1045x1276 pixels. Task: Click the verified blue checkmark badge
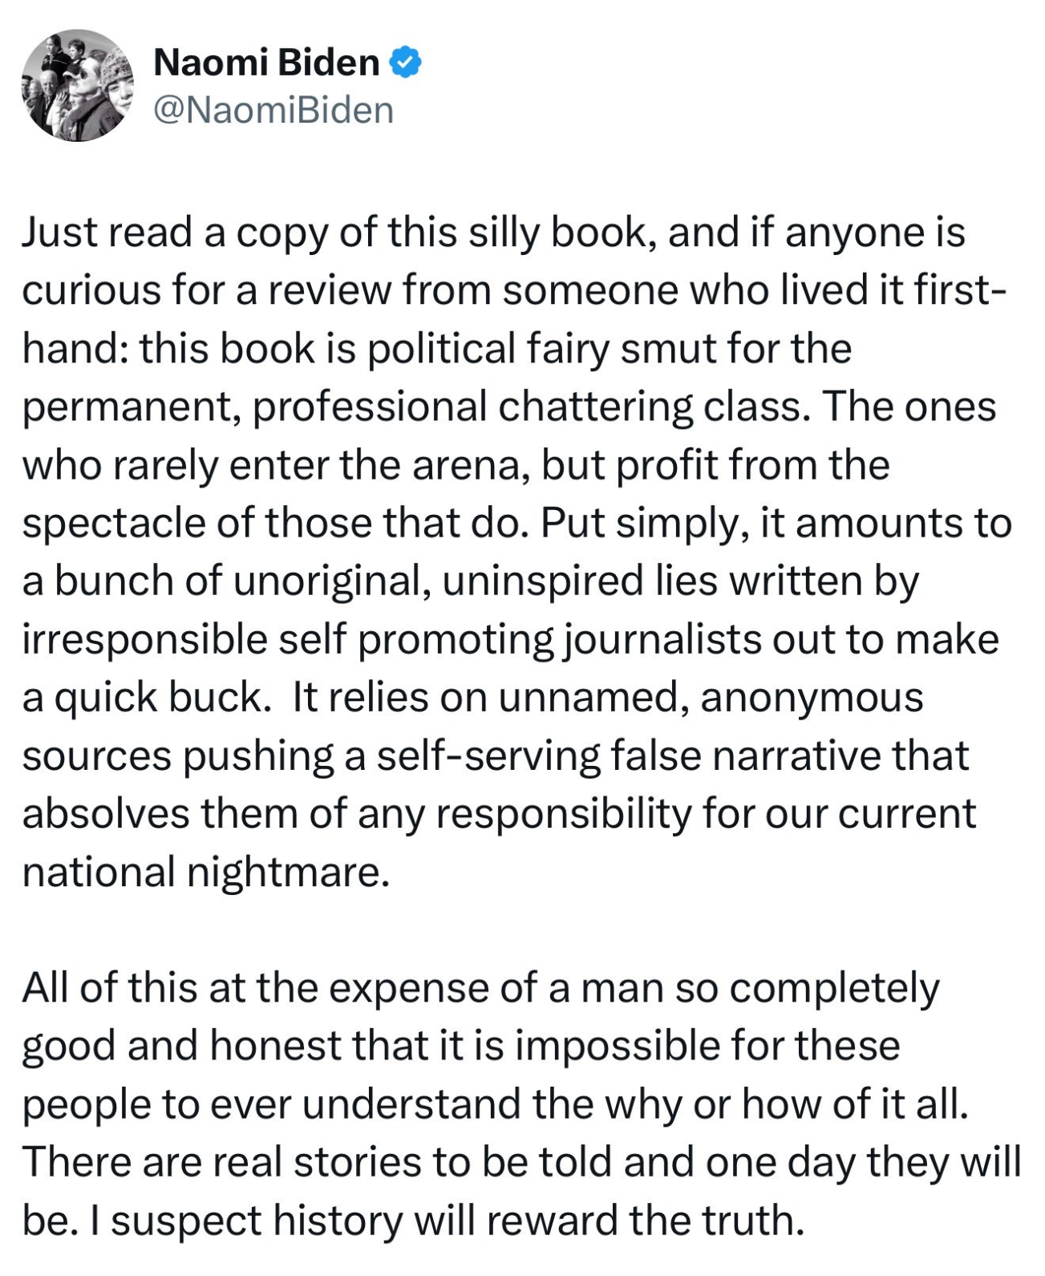tap(406, 63)
